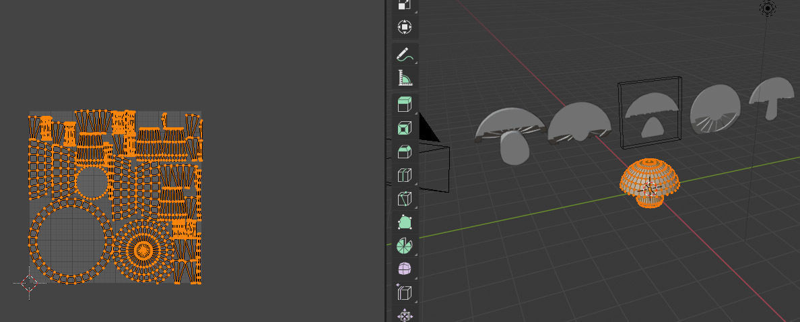Click the small circular UV island
The height and width of the screenshot is (322, 800).
point(92,182)
